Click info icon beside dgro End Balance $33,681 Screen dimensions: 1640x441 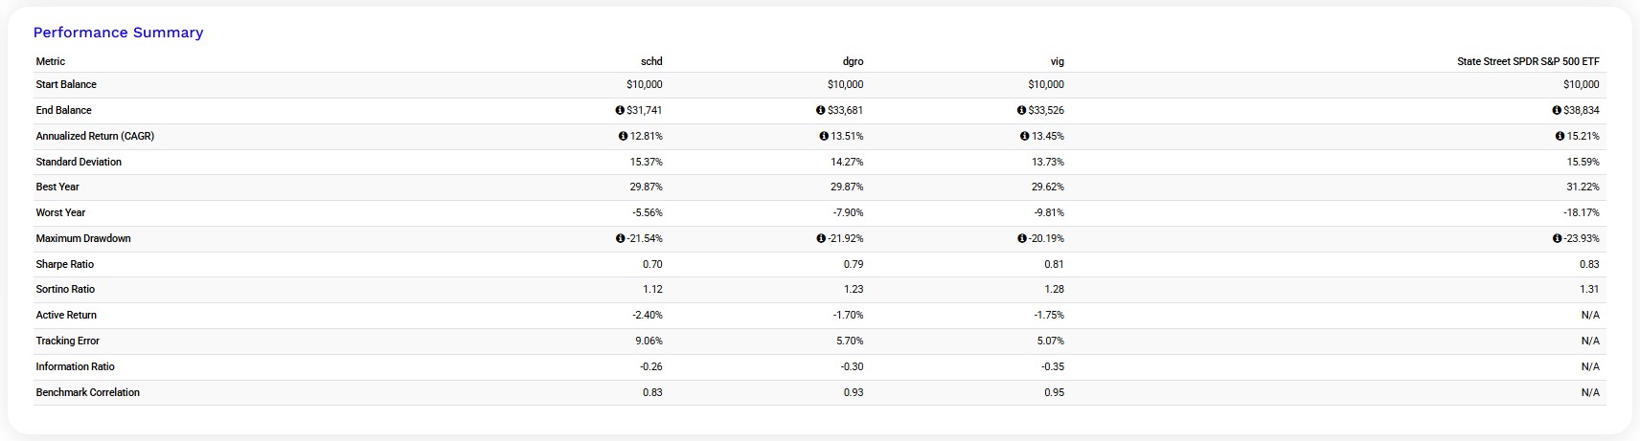tap(821, 110)
